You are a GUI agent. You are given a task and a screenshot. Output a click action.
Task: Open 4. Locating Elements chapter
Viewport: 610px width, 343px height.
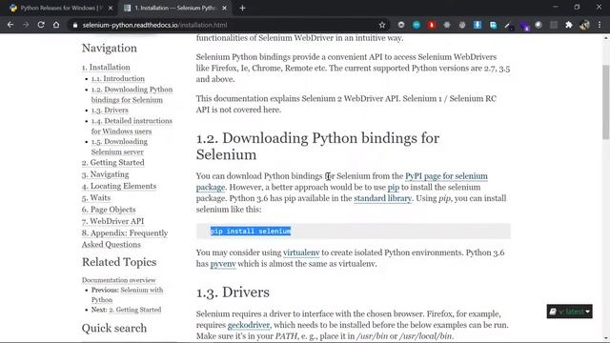pyautogui.click(x=118, y=186)
